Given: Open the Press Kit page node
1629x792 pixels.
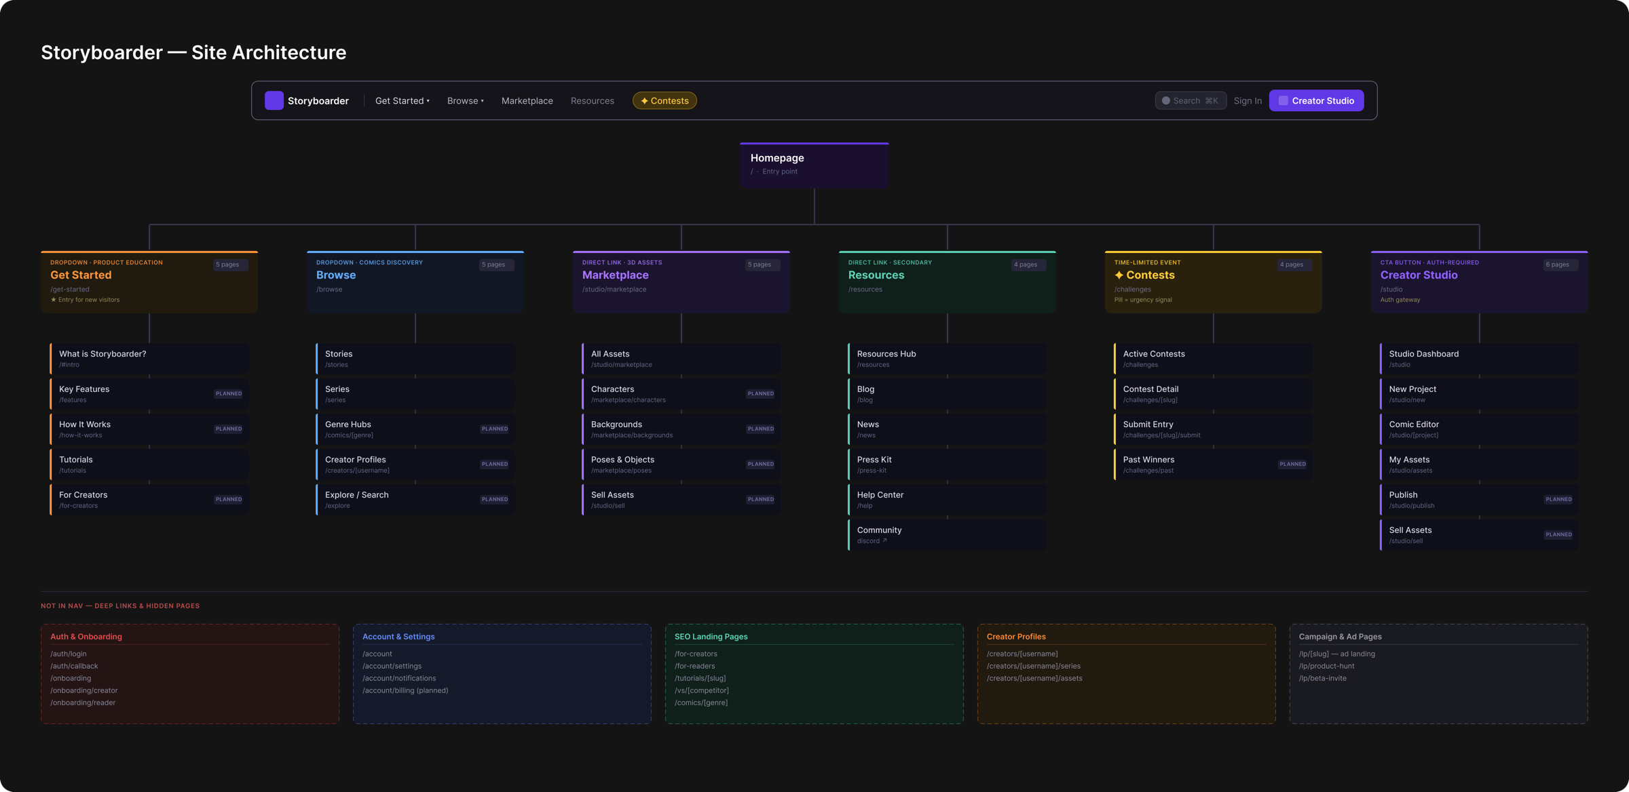Looking at the screenshot, I should (x=948, y=464).
